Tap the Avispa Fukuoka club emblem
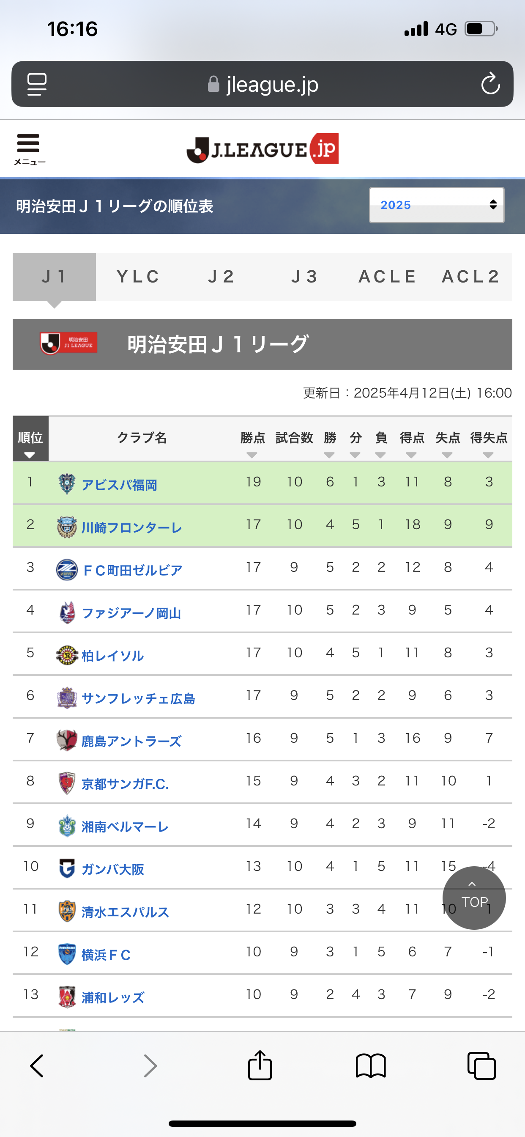Image resolution: width=525 pixels, height=1137 pixels. [x=67, y=484]
